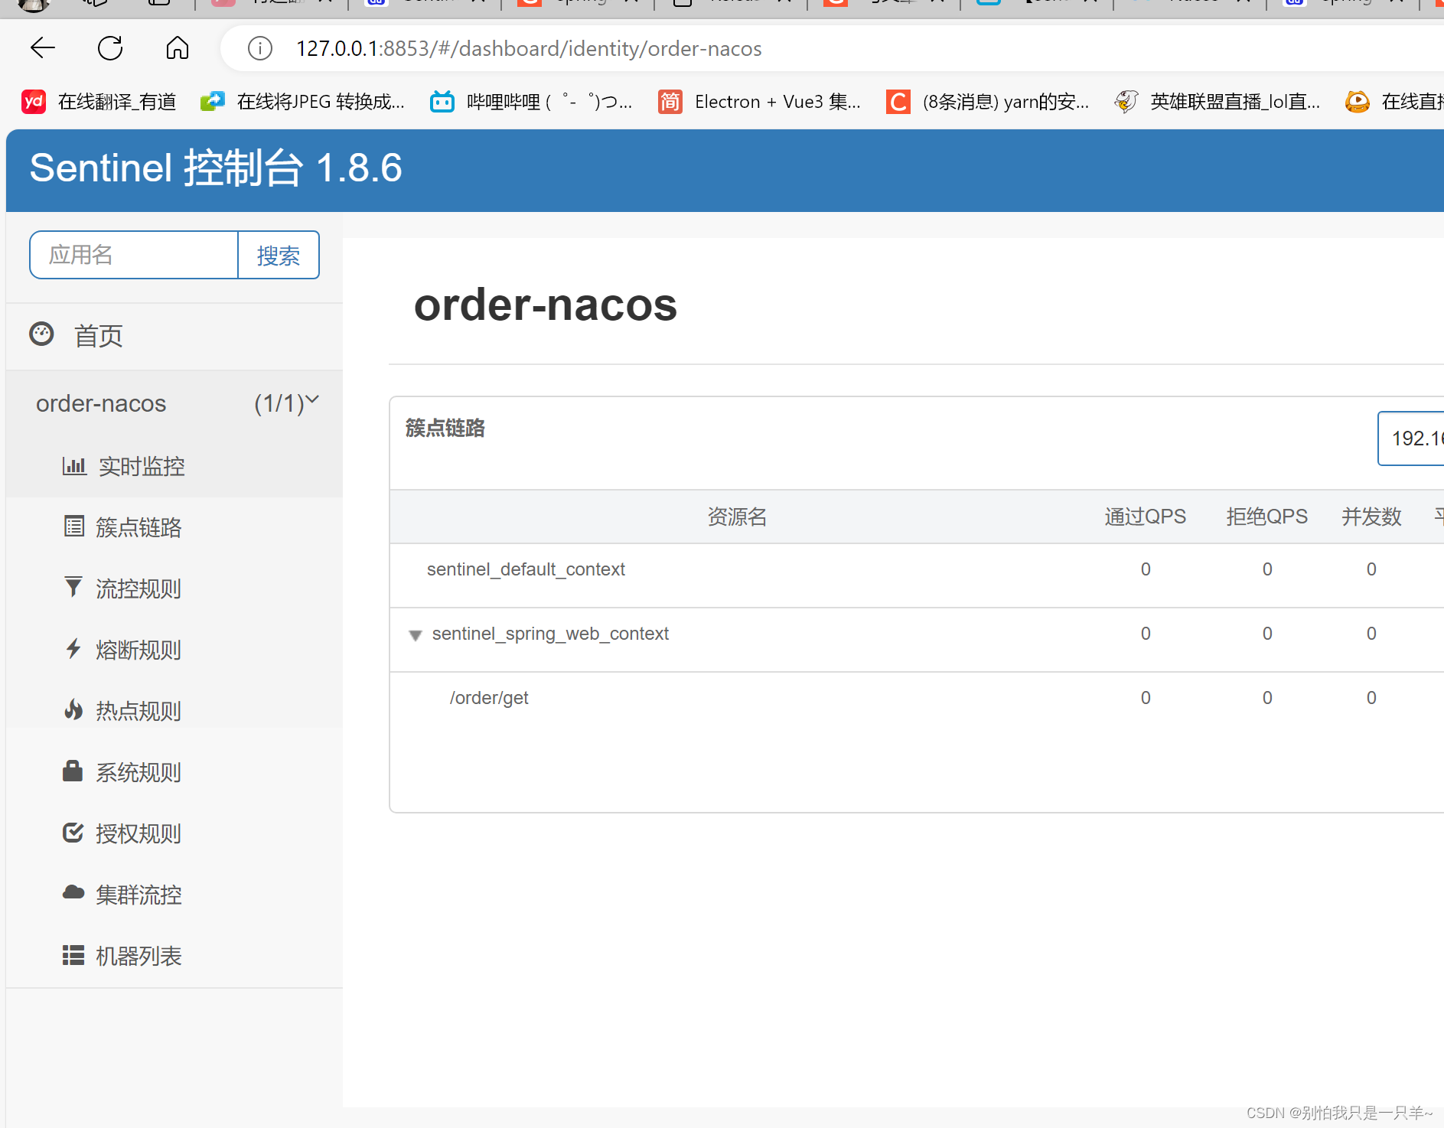This screenshot has width=1444, height=1128.
Task: Click the 通过QPS column header
Action: (1146, 517)
